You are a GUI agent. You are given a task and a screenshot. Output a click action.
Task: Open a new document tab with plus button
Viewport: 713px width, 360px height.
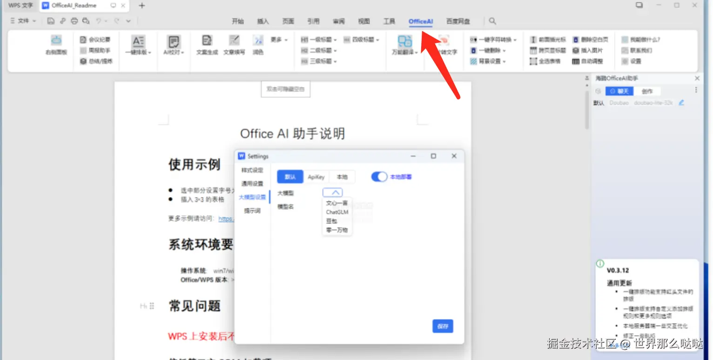tap(142, 6)
